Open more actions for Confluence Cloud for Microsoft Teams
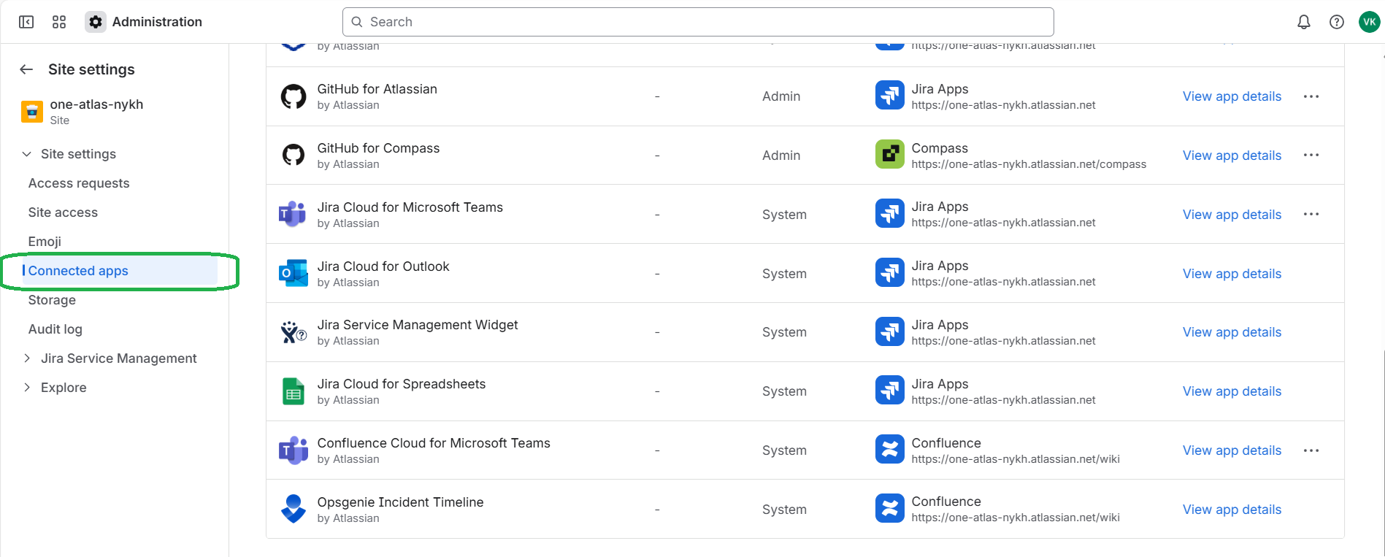The width and height of the screenshot is (1385, 557). tap(1311, 450)
